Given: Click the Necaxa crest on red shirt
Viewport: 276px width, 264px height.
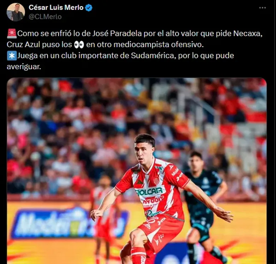Looking at the screenshot, I should click(x=156, y=181).
